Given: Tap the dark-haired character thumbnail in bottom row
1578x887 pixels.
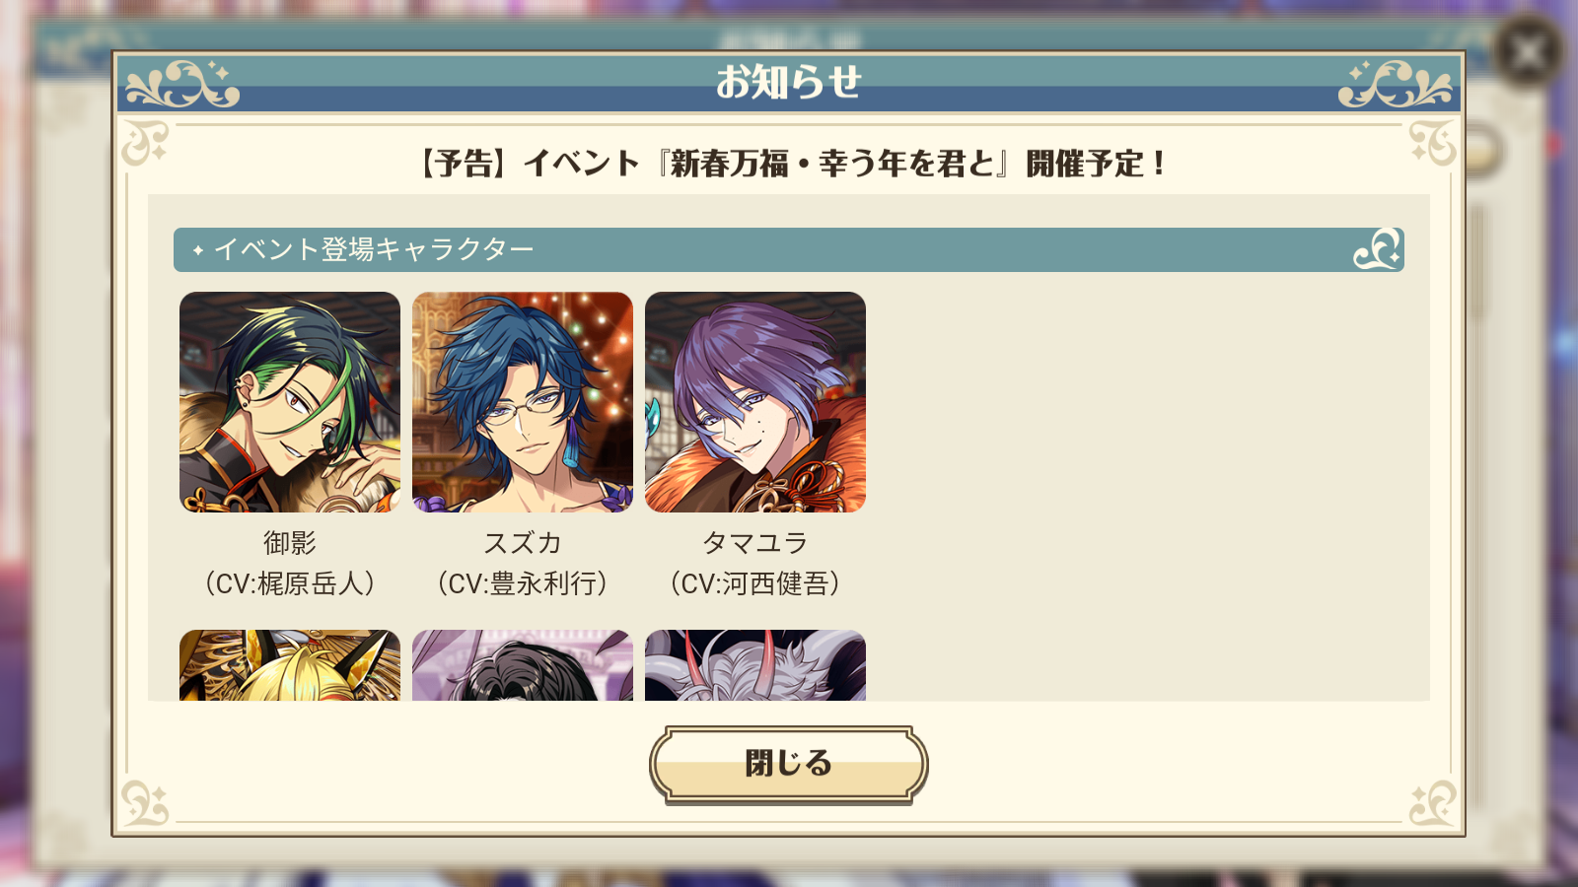Looking at the screenshot, I should pyautogui.click(x=523, y=665).
